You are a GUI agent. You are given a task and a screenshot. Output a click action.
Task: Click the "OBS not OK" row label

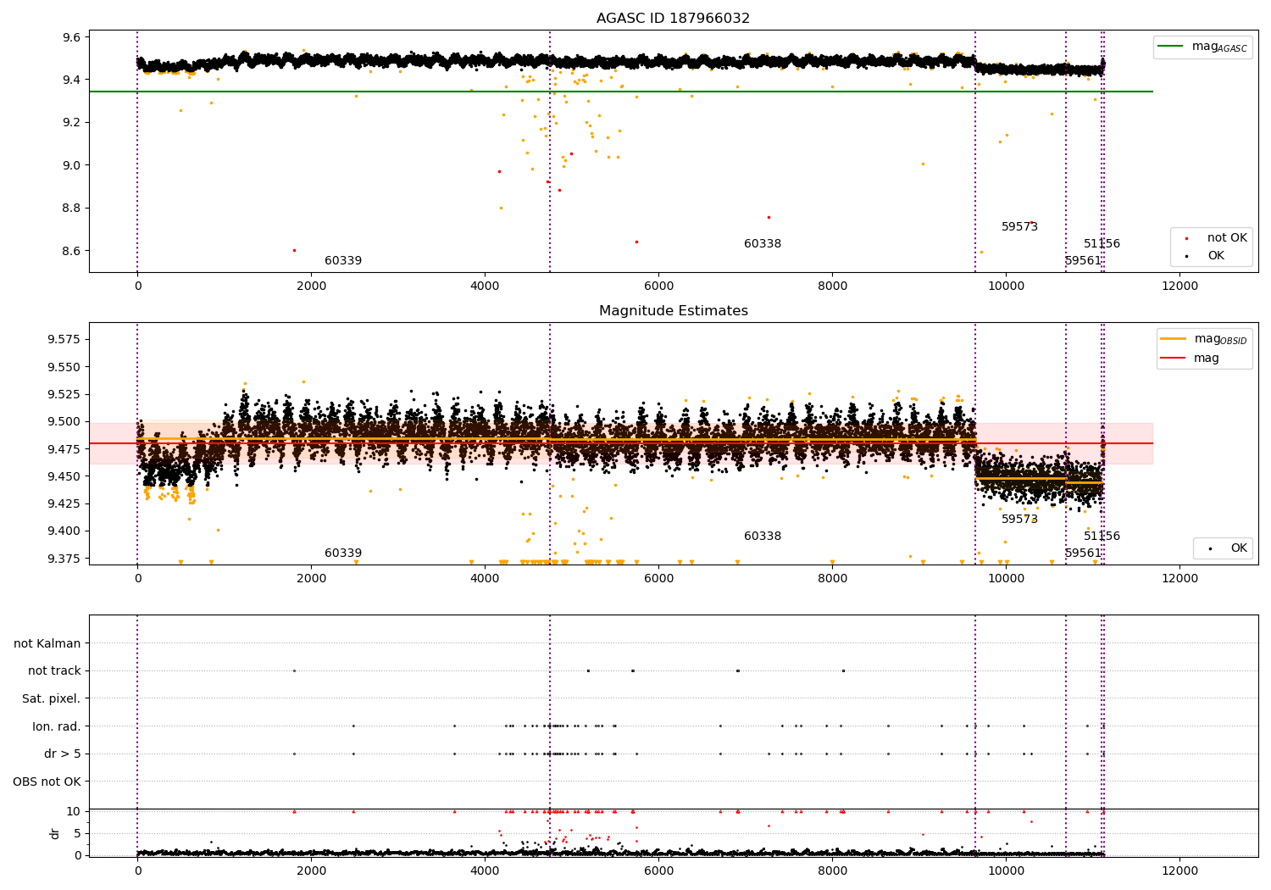click(x=47, y=782)
